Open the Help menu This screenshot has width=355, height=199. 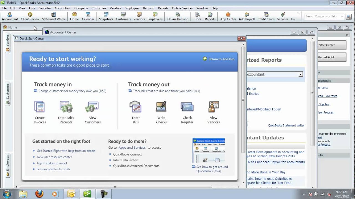[x=215, y=8]
